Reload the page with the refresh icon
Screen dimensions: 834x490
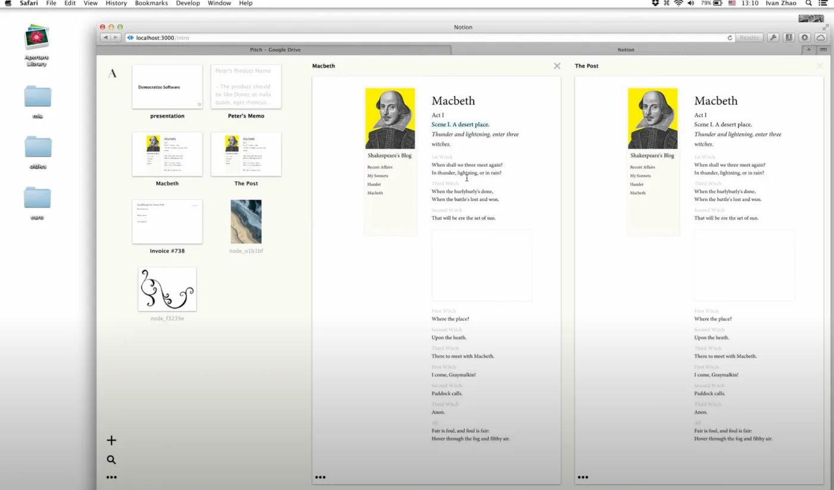(x=730, y=38)
